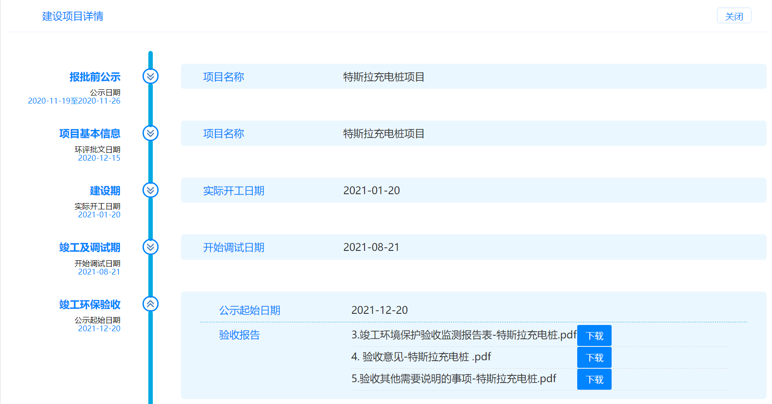Image resolution: width=772 pixels, height=404 pixels.
Task: Click the 建设项目详情 page title
Action: point(73,16)
